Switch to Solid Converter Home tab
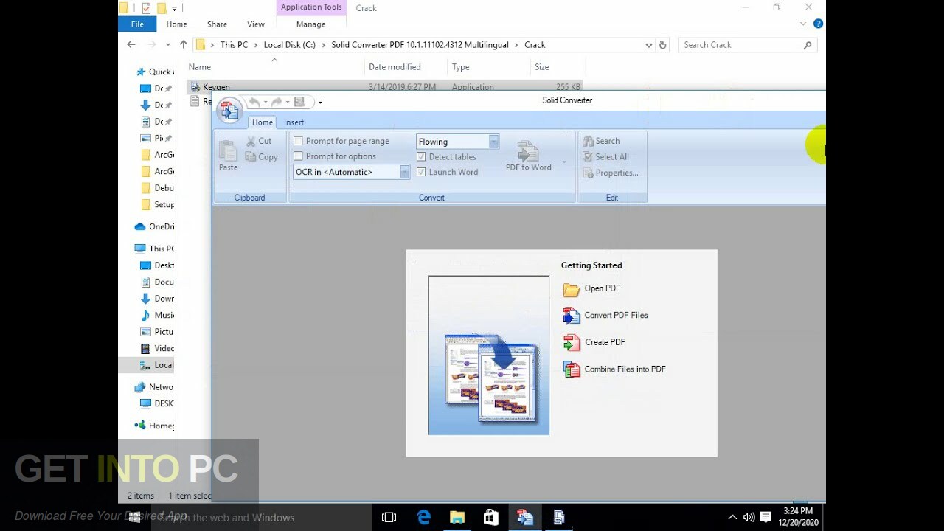Screen dimensions: 944x531 point(262,122)
